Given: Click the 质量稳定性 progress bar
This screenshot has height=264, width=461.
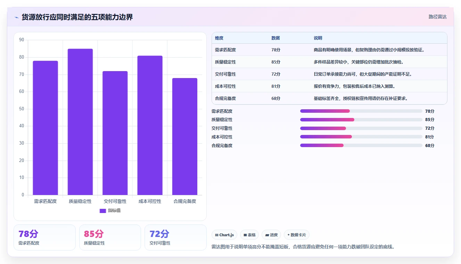Looking at the screenshot, I should (x=361, y=120).
